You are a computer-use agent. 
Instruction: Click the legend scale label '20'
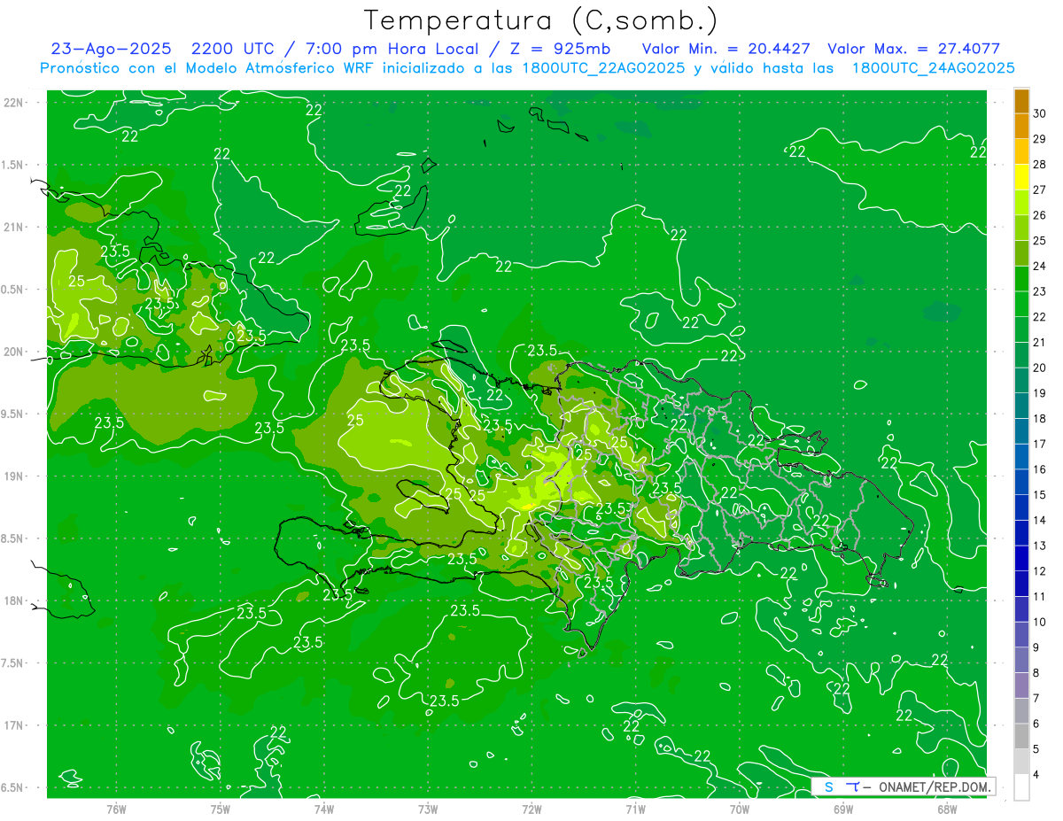coord(1040,368)
